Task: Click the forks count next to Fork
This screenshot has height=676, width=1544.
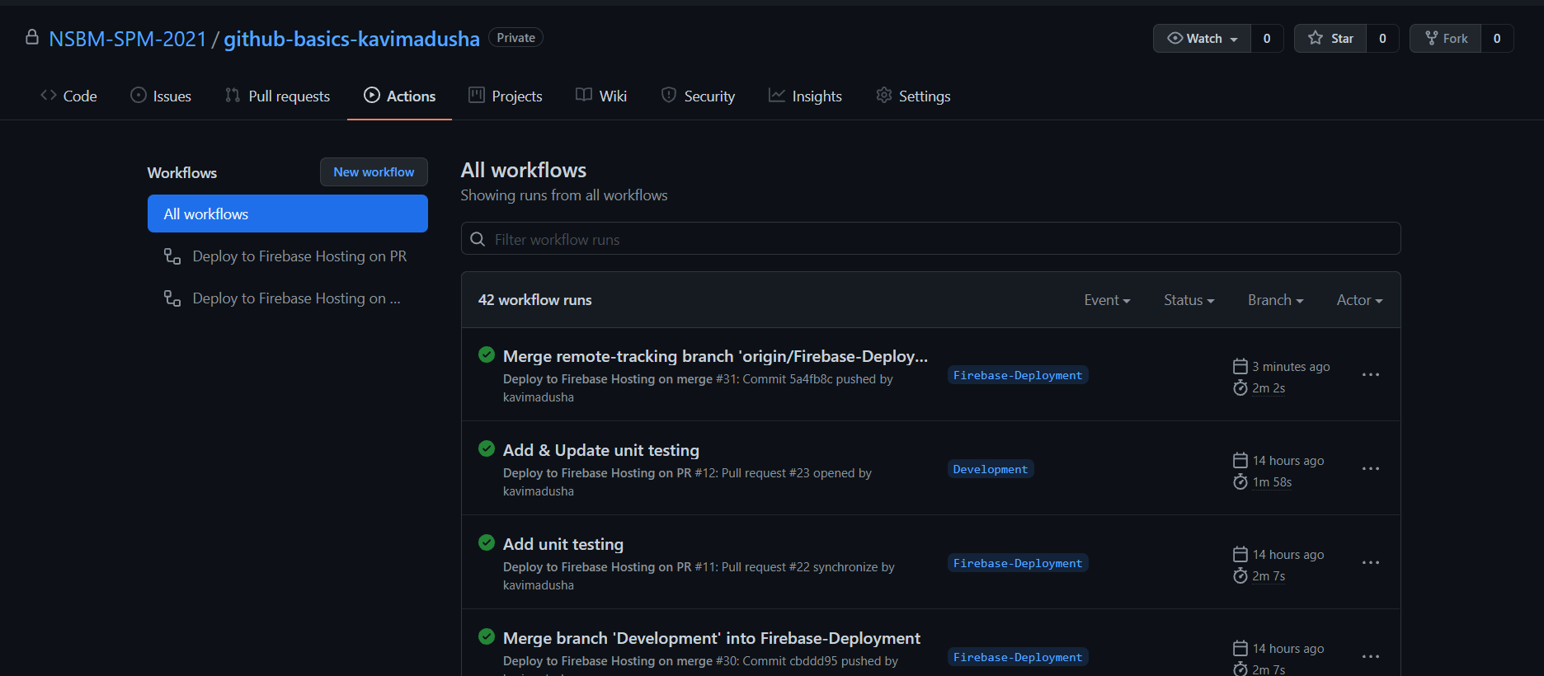Action: 1497,39
